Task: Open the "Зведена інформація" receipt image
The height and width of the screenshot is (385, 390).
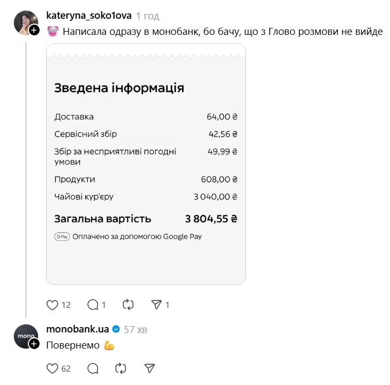Action: click(x=146, y=164)
